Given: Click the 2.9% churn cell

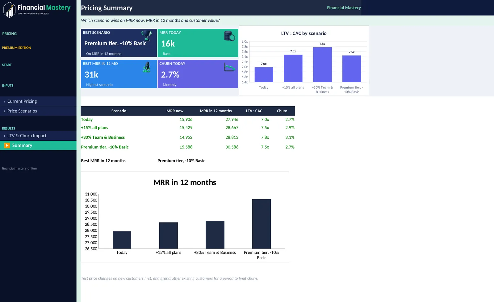Looking at the screenshot, I should point(290,128).
